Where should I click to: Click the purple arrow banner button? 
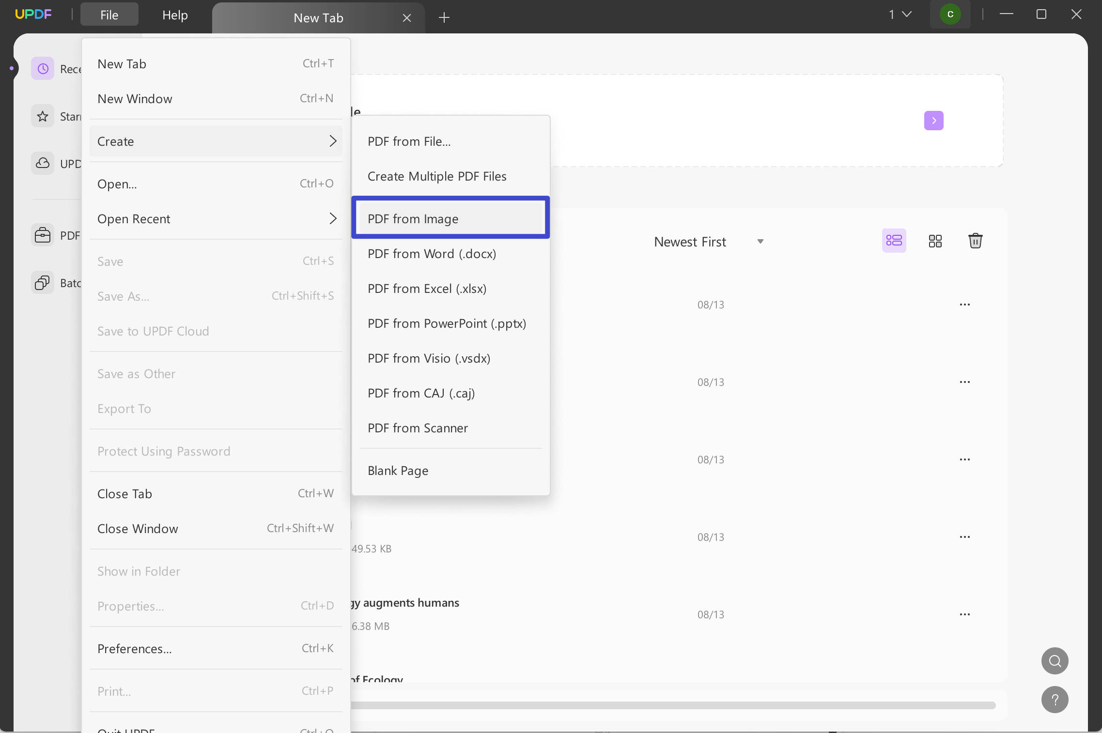[x=933, y=120]
